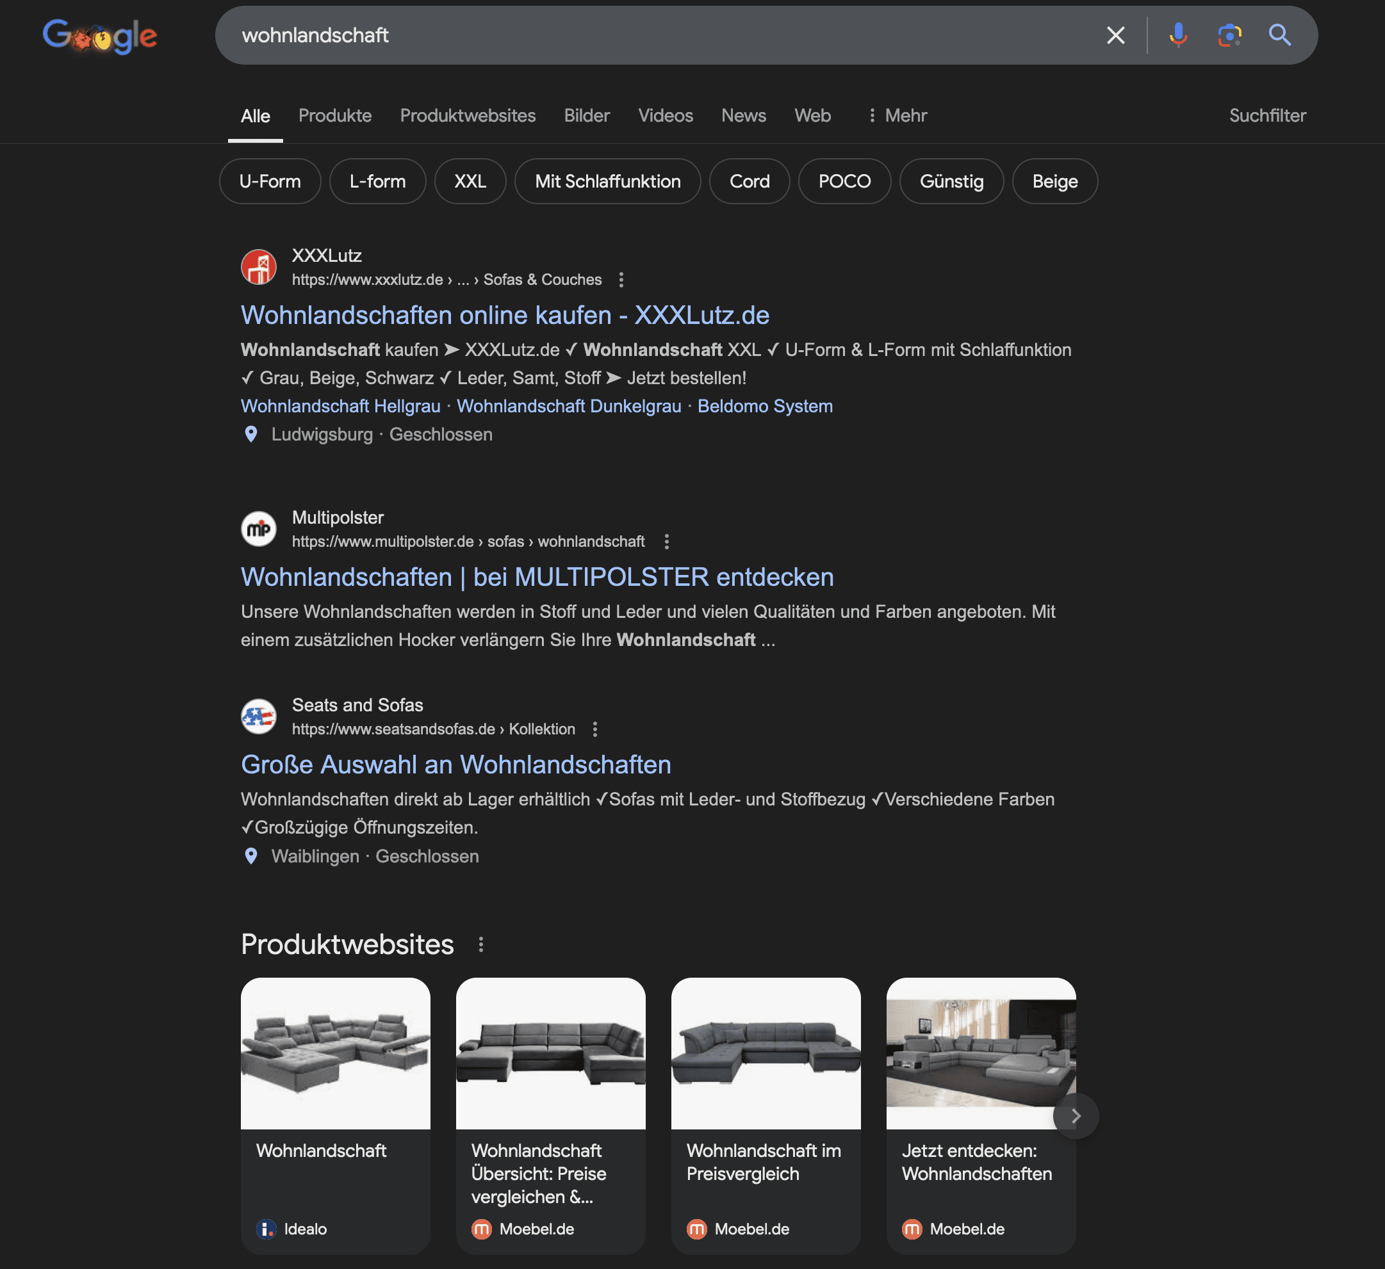Click the Multipolster favicon
Image resolution: width=1385 pixels, height=1269 pixels.
[258, 529]
